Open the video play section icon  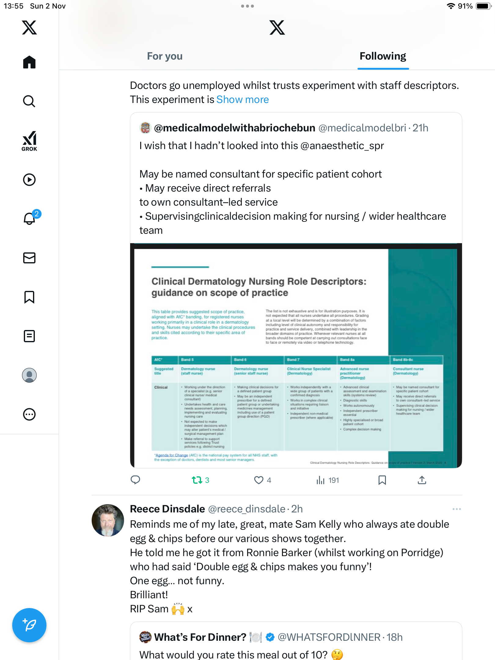(29, 180)
